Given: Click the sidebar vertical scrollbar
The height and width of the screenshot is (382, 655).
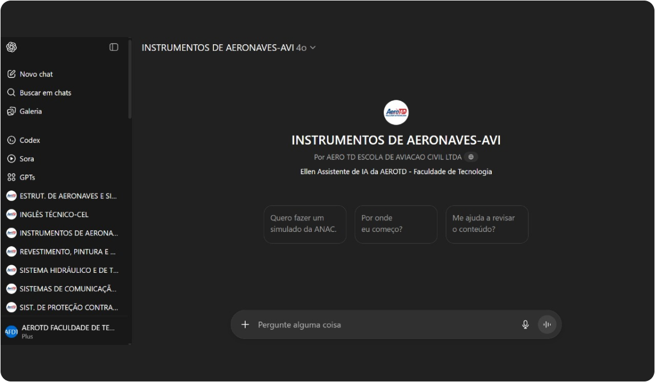Looking at the screenshot, I should click(x=130, y=79).
